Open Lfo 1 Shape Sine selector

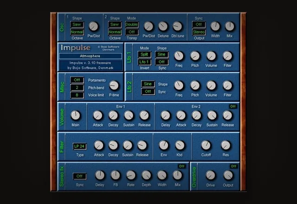coord(161,54)
